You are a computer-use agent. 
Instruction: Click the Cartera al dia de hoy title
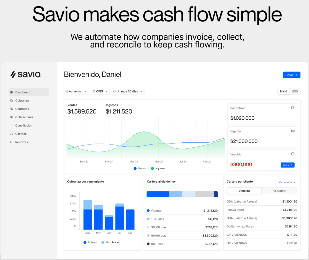click(x=161, y=182)
